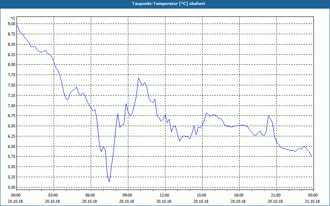Click the 03:00 time axis label
330x206 pixels.
(x=54, y=195)
